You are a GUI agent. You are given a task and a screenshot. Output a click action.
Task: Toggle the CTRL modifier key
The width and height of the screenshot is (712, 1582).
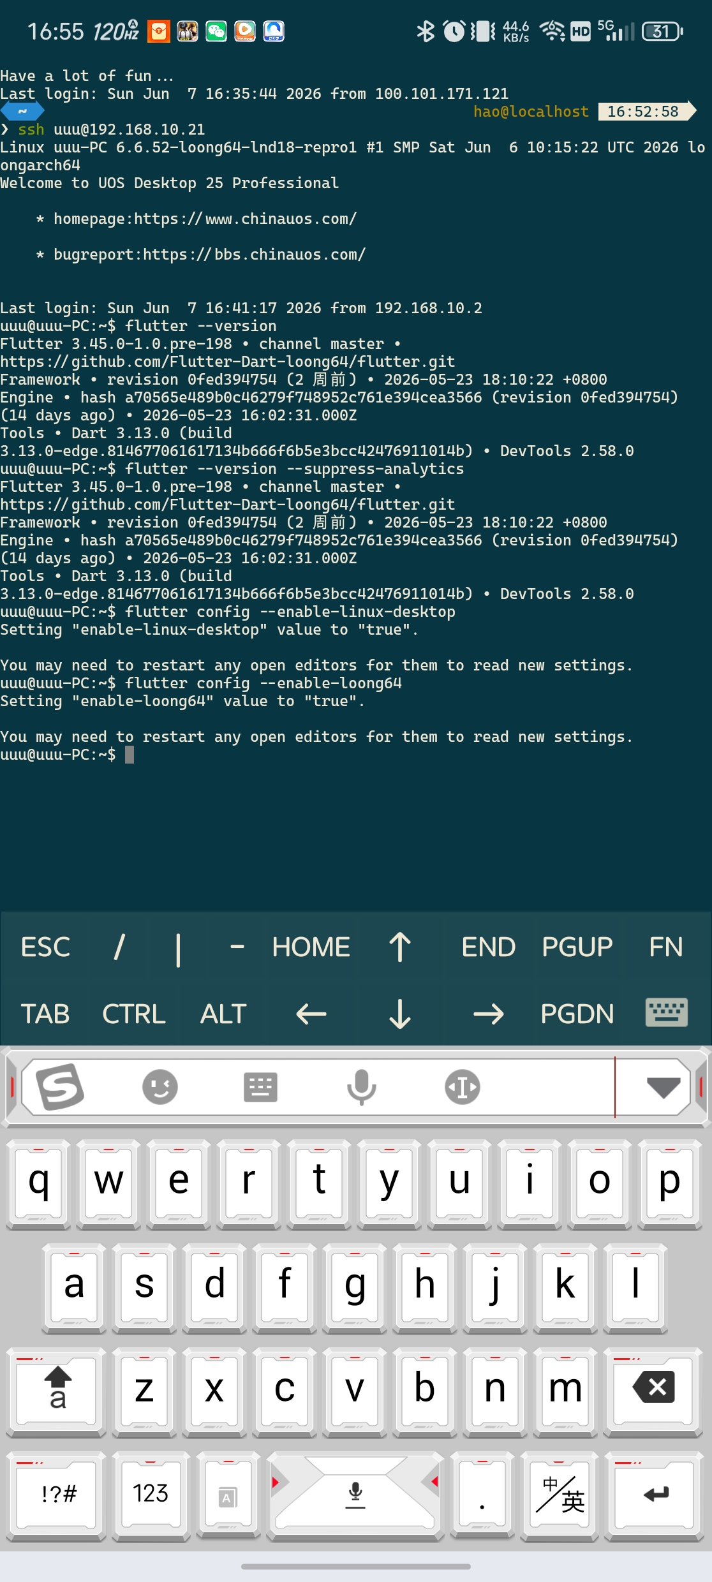coord(134,1014)
